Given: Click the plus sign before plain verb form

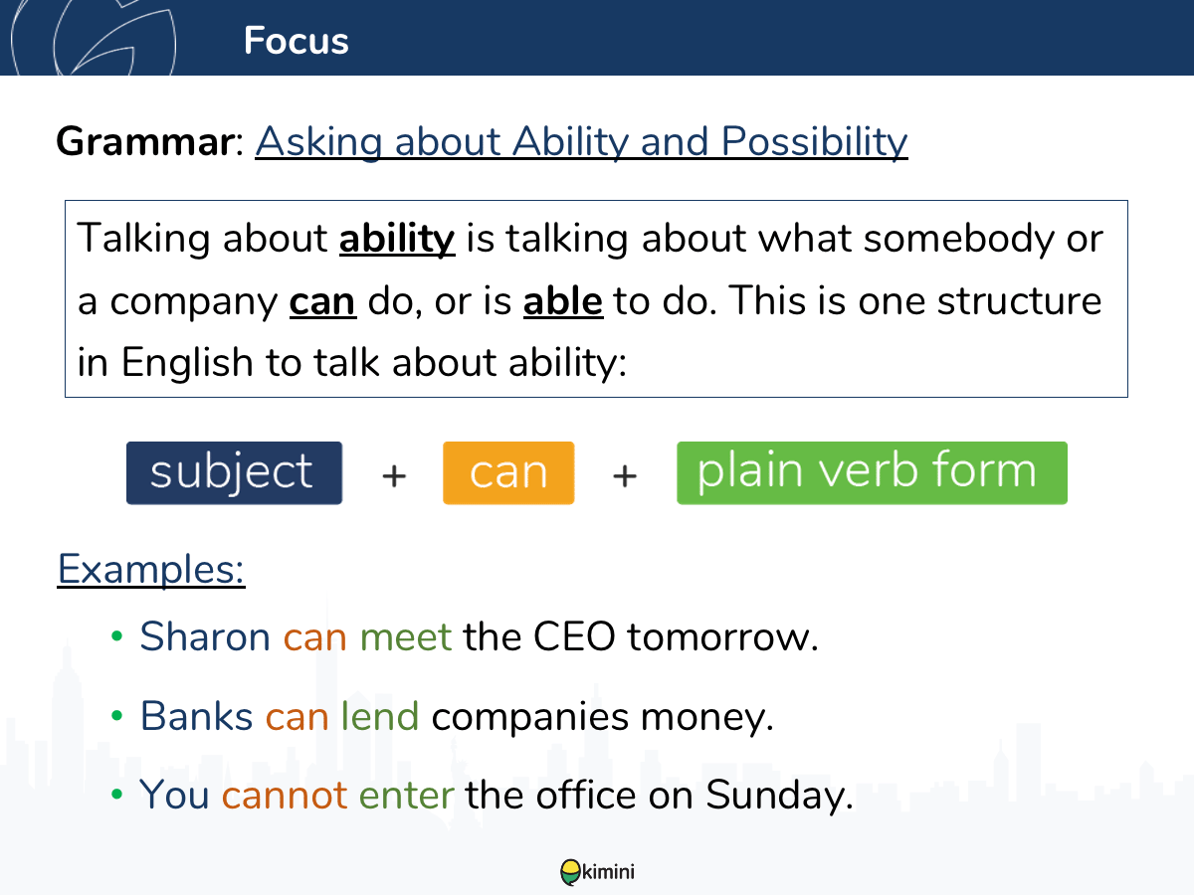Looking at the screenshot, I should click(624, 475).
